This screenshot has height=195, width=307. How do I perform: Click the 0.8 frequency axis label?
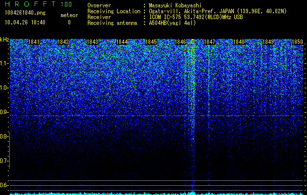4,136
